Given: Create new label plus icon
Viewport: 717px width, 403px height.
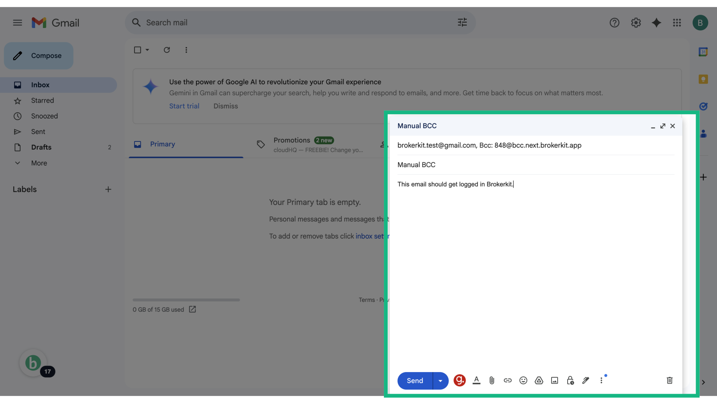Looking at the screenshot, I should click(x=108, y=190).
